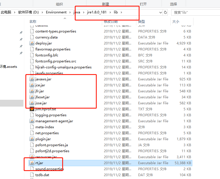This screenshot has width=220, height=179.
Task: Expand the chevron after jre1.8.0_181
Action: click(110, 12)
